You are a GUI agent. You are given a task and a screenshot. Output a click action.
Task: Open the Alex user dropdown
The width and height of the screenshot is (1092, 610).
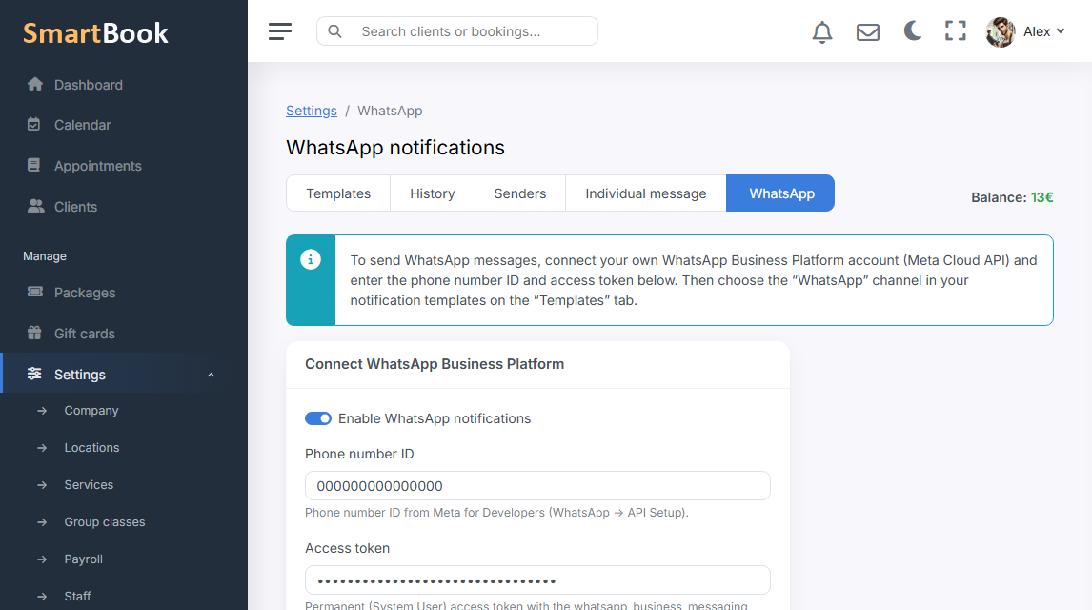(x=1043, y=31)
